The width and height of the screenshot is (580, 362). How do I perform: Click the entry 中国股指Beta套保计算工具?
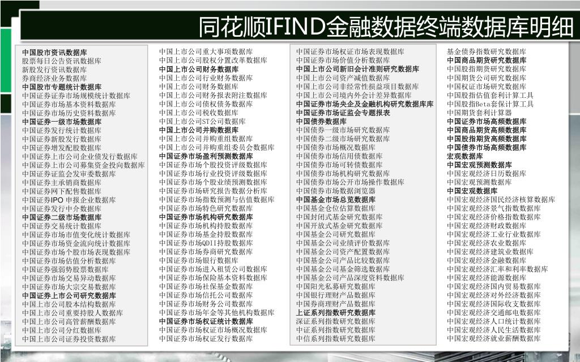click(490, 104)
